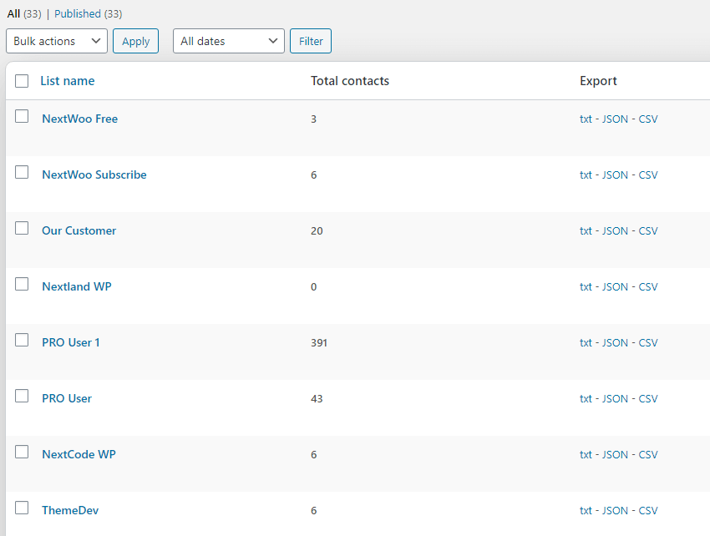This screenshot has width=710, height=536.
Task: Export NextCode WP as txt
Action: pos(586,454)
